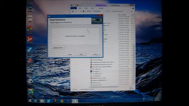Viewport: 189px width, 106px height.
Task: Click the horizontal scrollbar in the Downloads window
Action: pyautogui.click(x=104, y=87)
